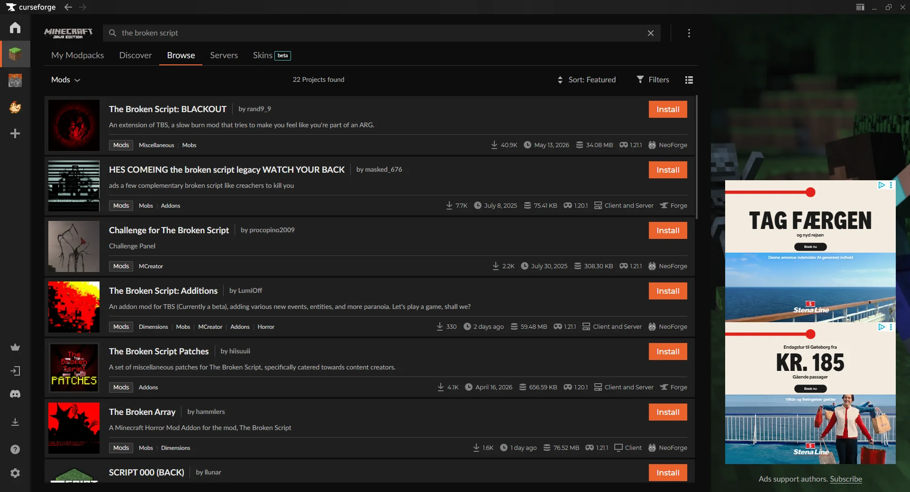Add a new game with plus icon
Viewport: 910px width, 492px height.
tap(15, 133)
